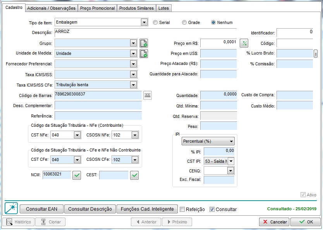
Task: Switch to the Produtos Similares tab
Action: (136, 8)
